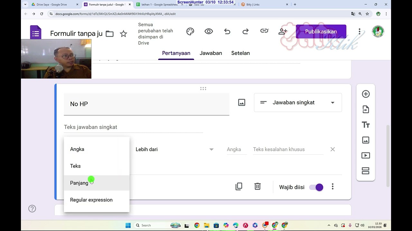Undo the last change in the form

(227, 31)
